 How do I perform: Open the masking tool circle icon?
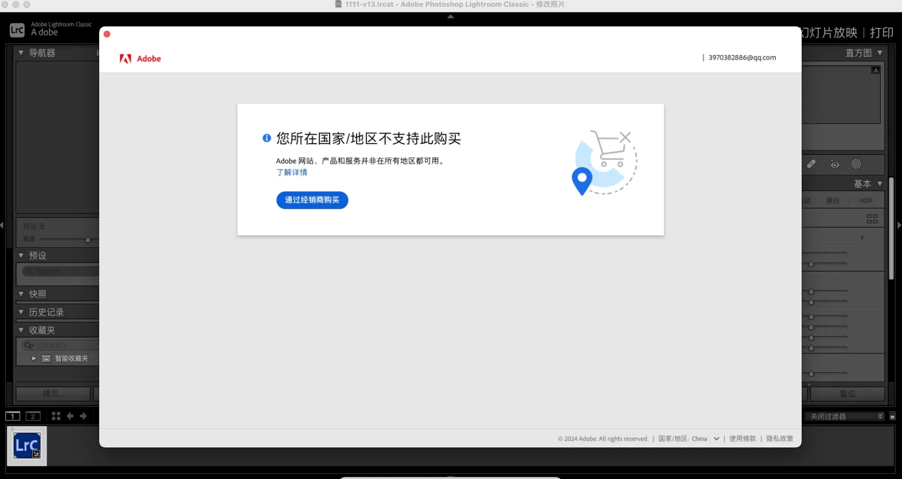856,164
